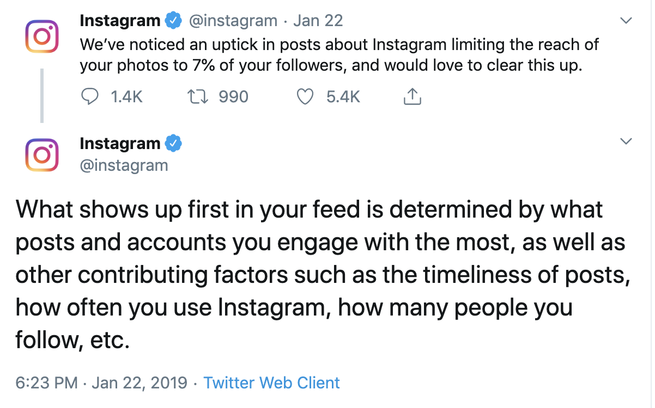Open the first tweet's caret menu
655x408 pixels.
tap(626, 21)
